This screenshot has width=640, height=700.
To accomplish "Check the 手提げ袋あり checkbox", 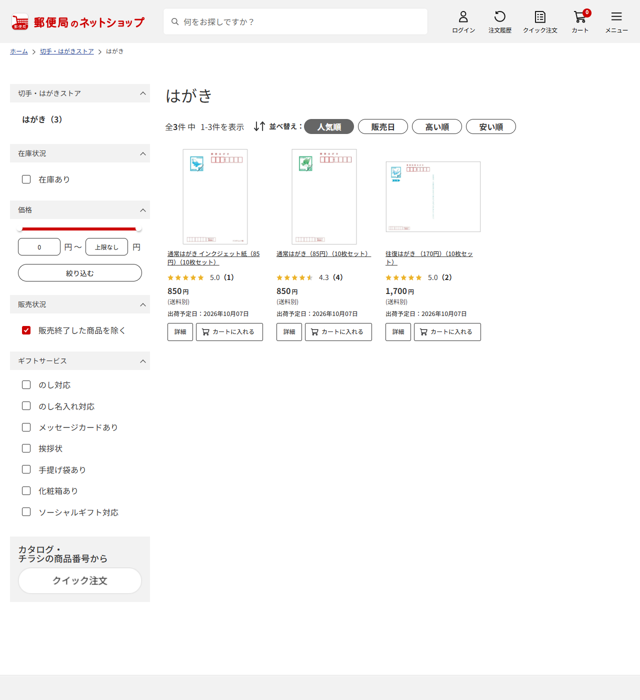I will click(x=26, y=469).
